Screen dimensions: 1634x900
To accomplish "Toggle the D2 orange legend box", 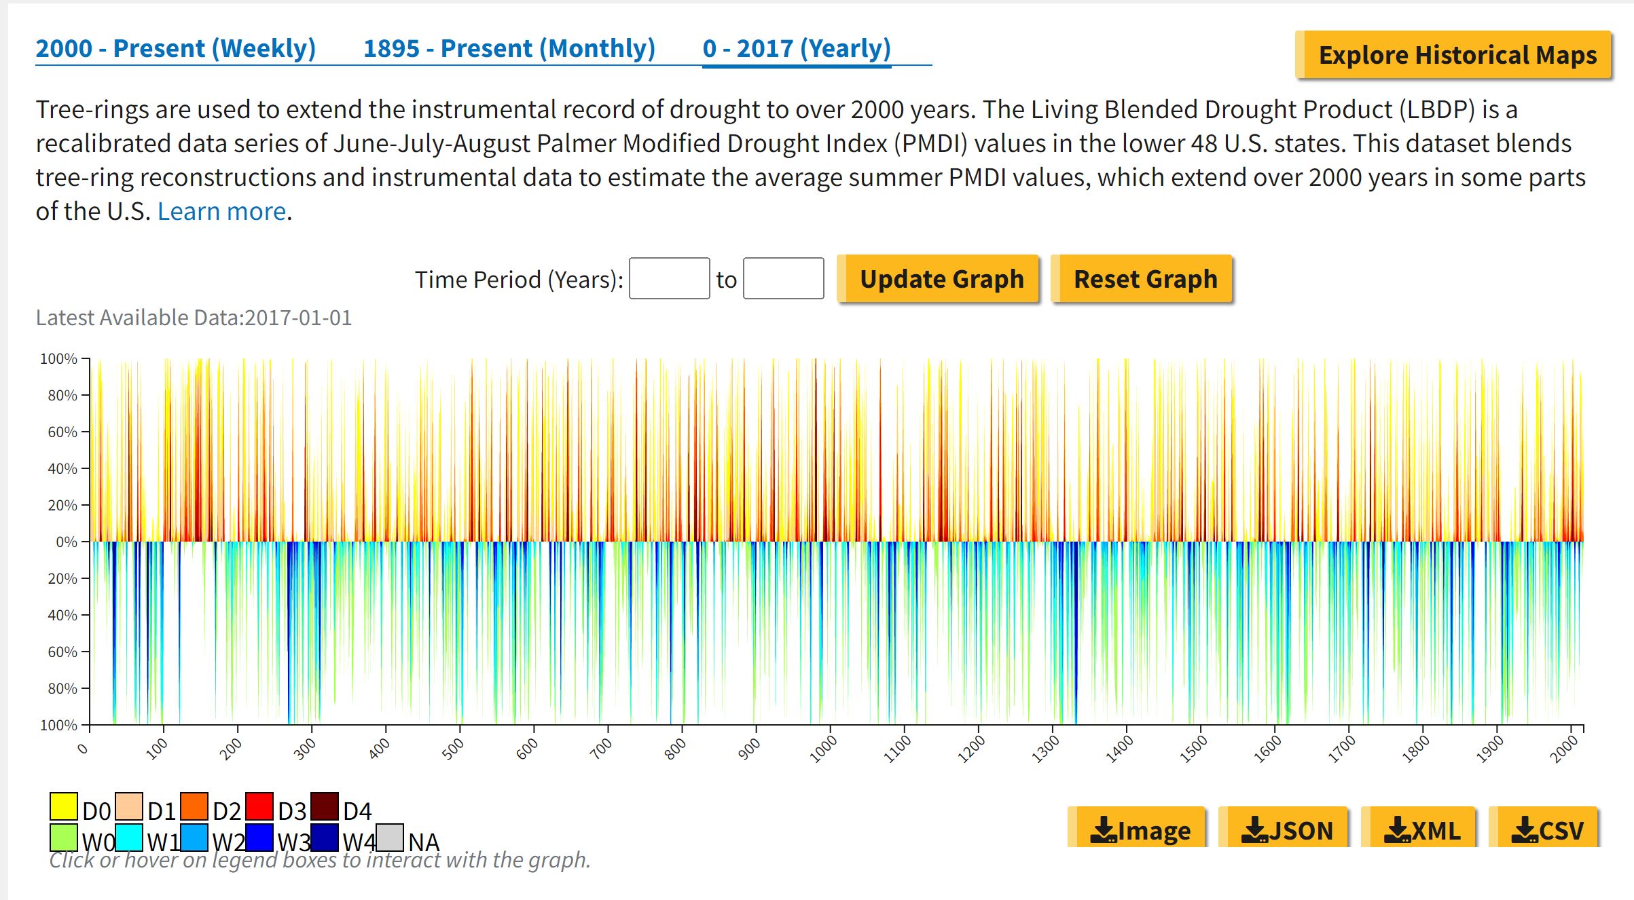I will [x=194, y=806].
